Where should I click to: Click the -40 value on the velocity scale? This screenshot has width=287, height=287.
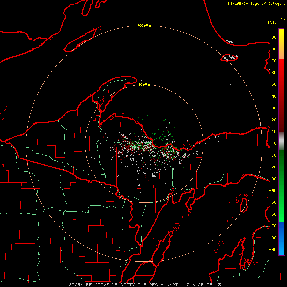pos(273,191)
